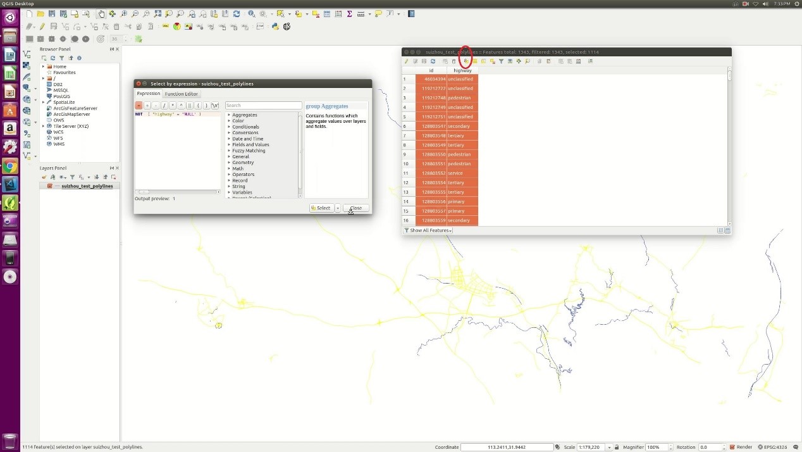Switch to the Expression tab
The image size is (802, 452).
149,94
